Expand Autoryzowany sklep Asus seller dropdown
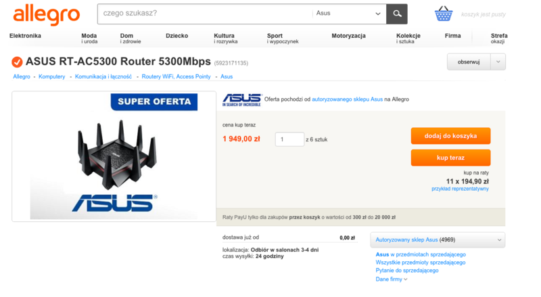This screenshot has width=541, height=297. (438, 239)
